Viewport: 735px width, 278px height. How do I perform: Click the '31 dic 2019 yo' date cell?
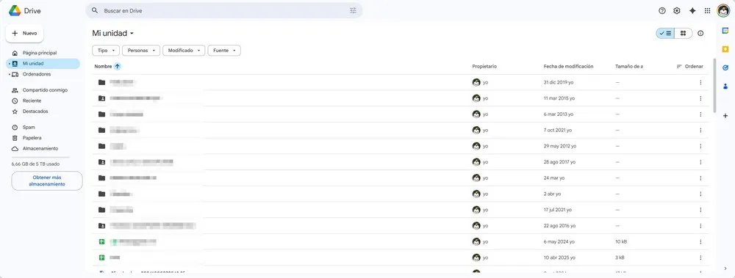559,82
